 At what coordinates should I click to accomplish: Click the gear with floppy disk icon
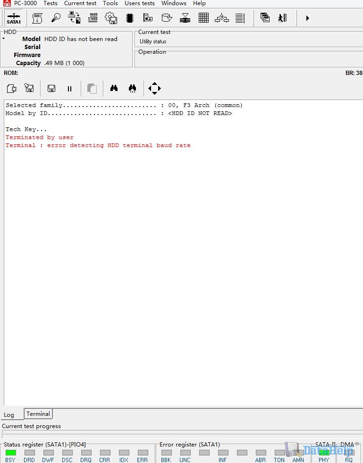(111, 18)
